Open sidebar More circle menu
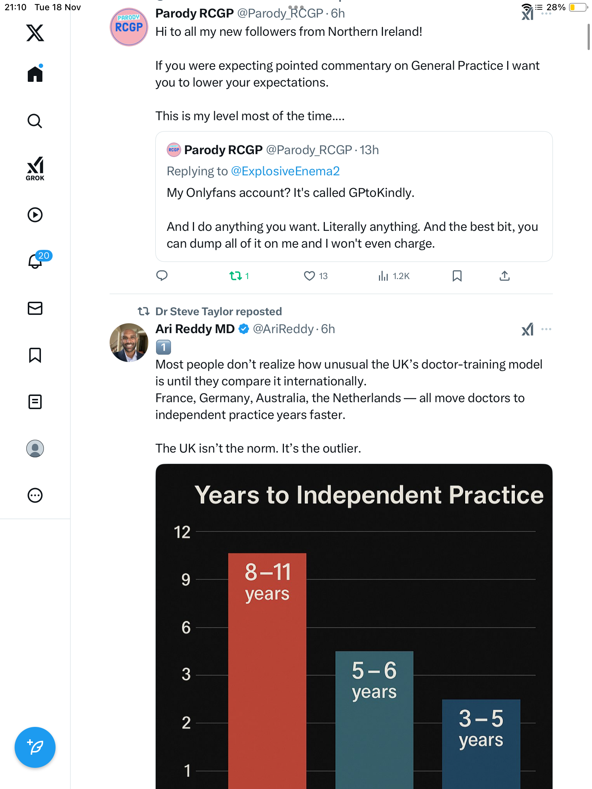Image resolution: width=592 pixels, height=789 pixels. (35, 495)
